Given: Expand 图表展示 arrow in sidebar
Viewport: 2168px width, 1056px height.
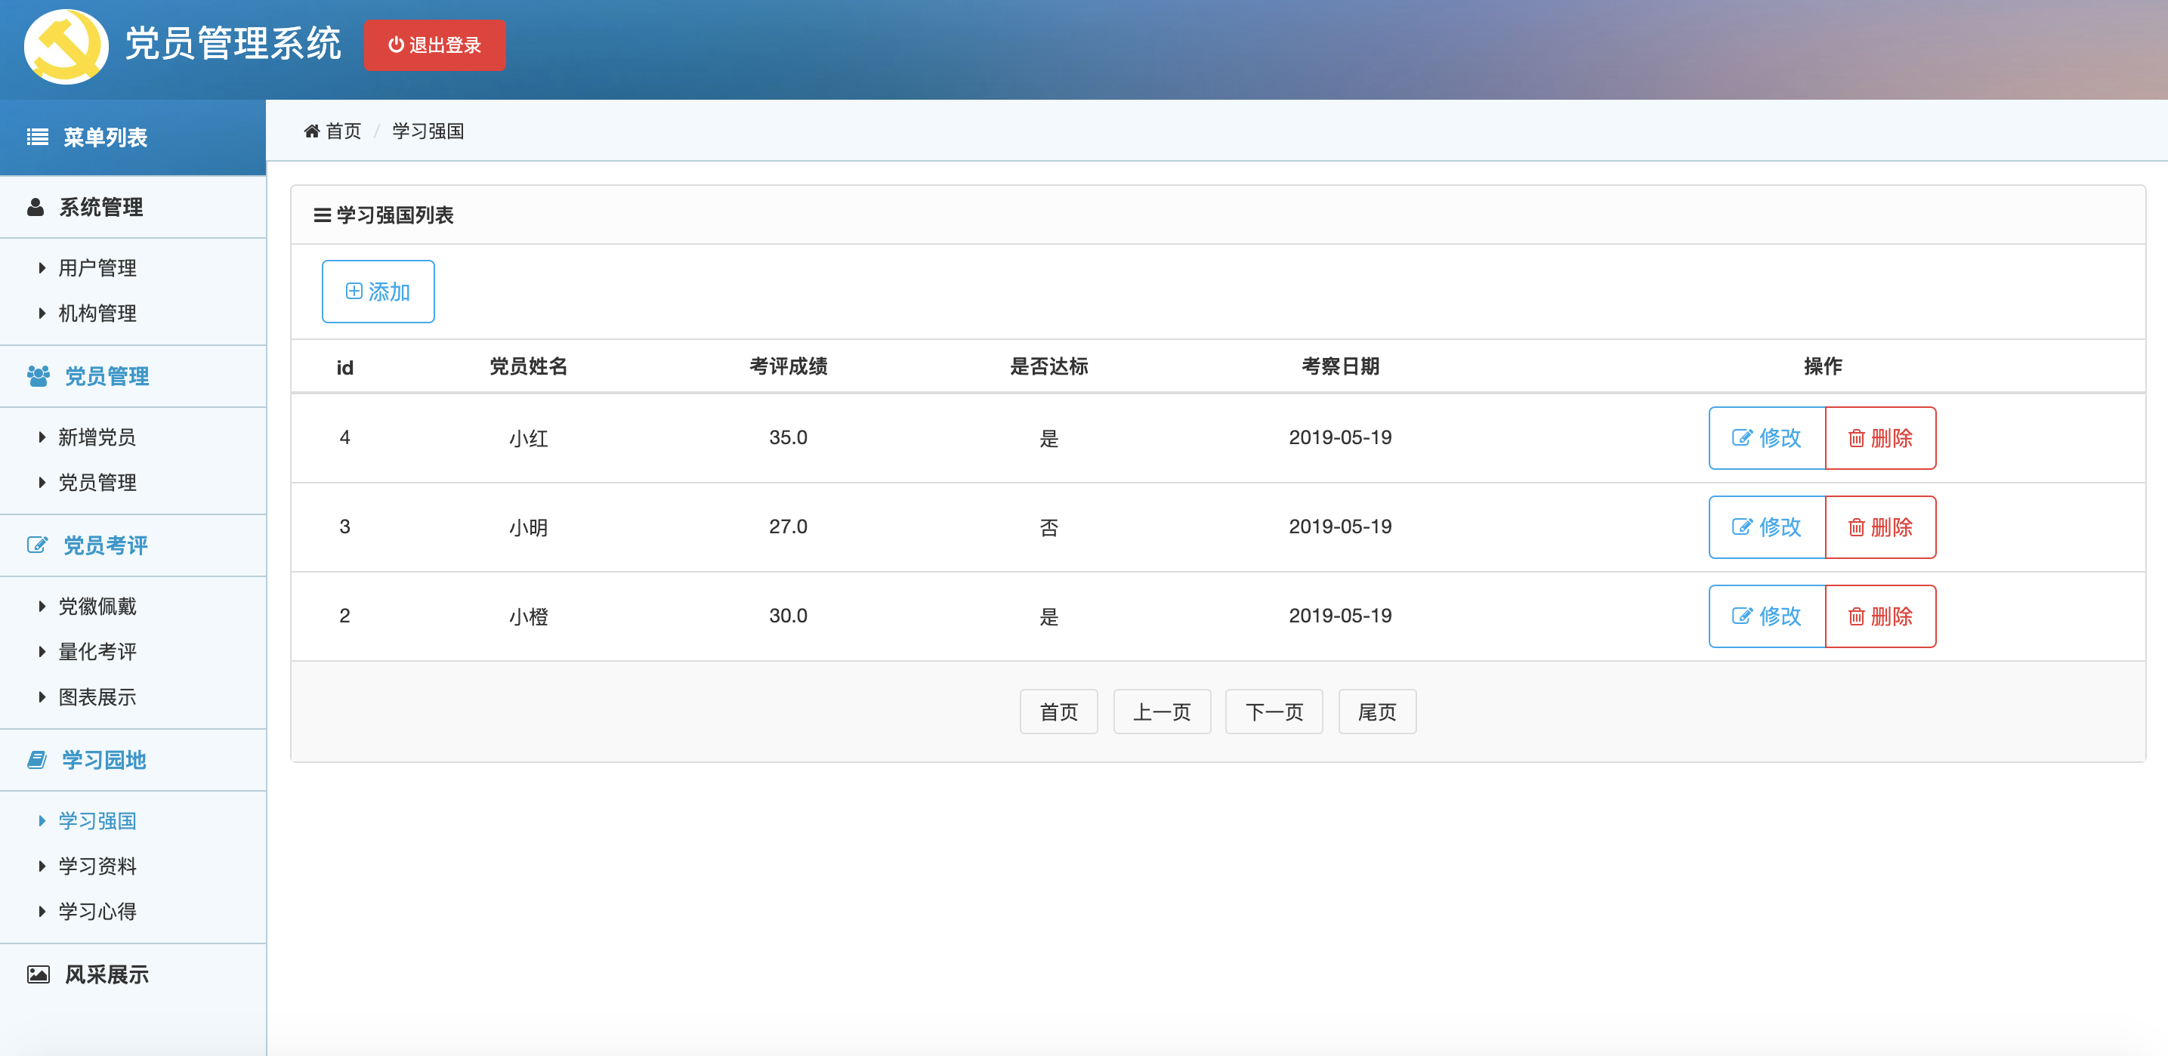Looking at the screenshot, I should tap(42, 696).
